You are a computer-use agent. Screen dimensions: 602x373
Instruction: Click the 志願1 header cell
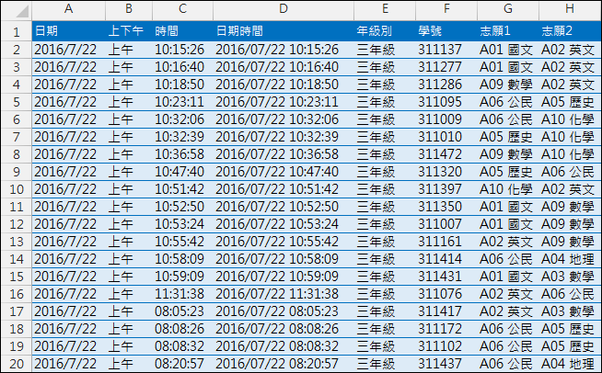coord(508,31)
